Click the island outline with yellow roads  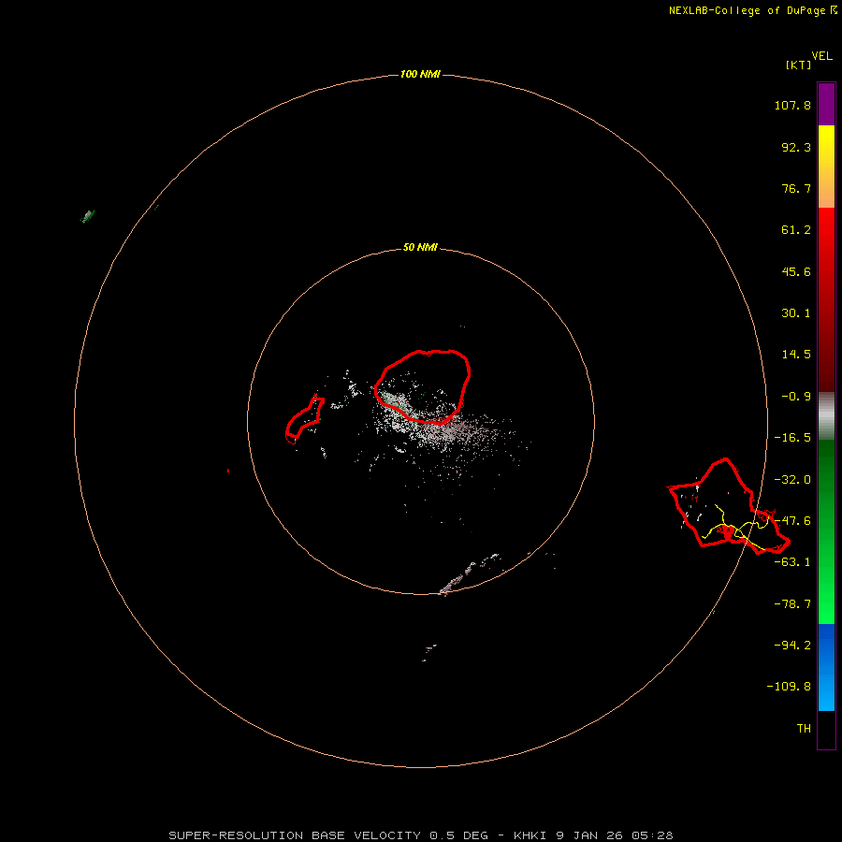click(729, 506)
